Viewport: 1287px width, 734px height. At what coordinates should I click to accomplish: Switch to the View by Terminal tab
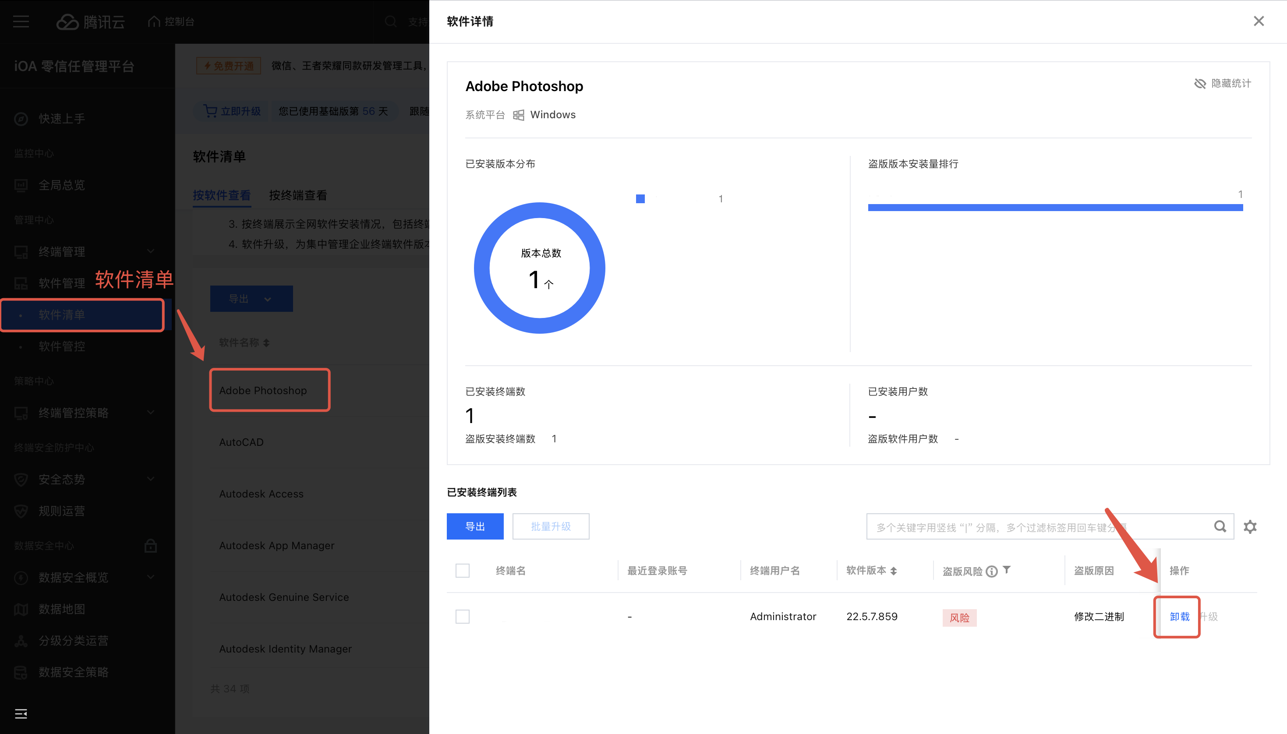tap(297, 195)
